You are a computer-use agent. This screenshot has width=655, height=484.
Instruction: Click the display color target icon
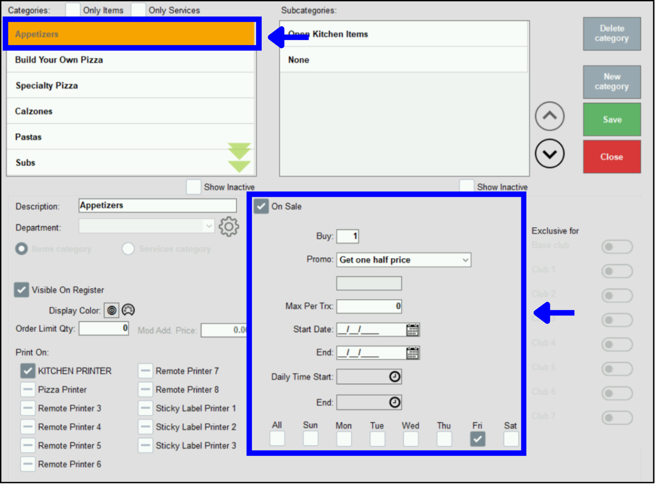coord(112,311)
